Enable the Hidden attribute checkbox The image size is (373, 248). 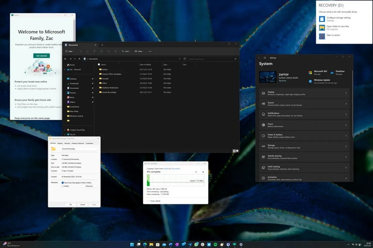63,186
